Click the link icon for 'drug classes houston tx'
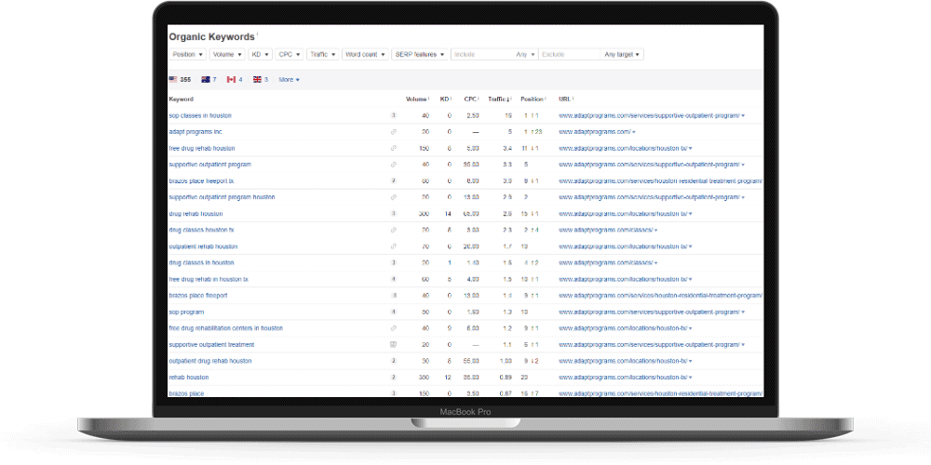Viewport: 931px width, 465px height. tap(393, 230)
